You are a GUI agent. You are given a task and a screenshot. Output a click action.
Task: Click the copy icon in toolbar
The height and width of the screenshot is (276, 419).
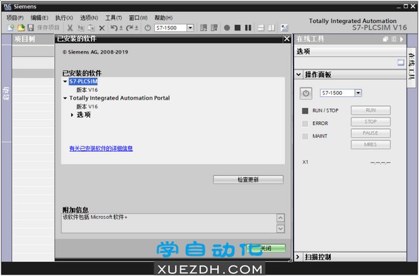pyautogui.click(x=81, y=28)
